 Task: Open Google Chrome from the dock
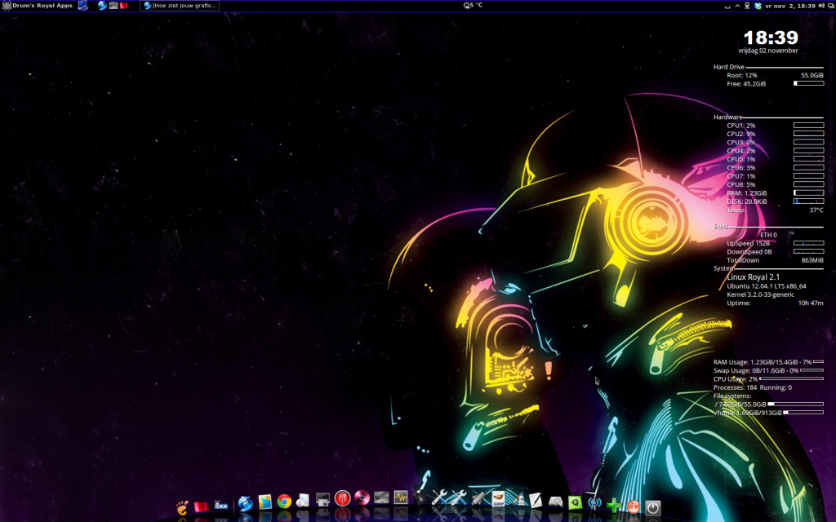pos(284,502)
